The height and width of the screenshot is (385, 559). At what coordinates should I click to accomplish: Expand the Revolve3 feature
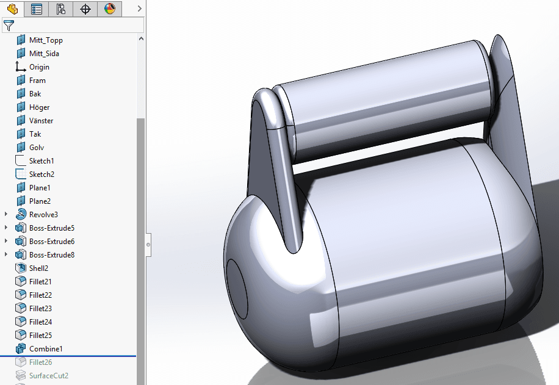pyautogui.click(x=7, y=215)
